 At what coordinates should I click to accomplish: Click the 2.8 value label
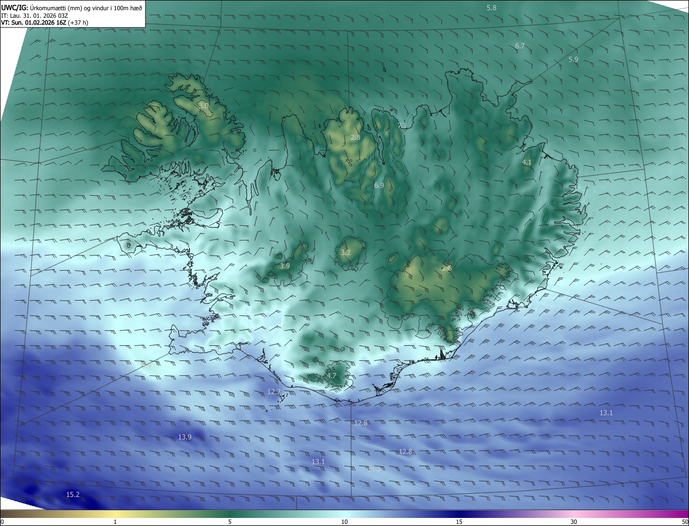[355, 138]
